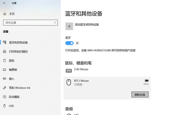Click the USB drive icon in sidebar
The image size is (175, 115).
point(4,106)
